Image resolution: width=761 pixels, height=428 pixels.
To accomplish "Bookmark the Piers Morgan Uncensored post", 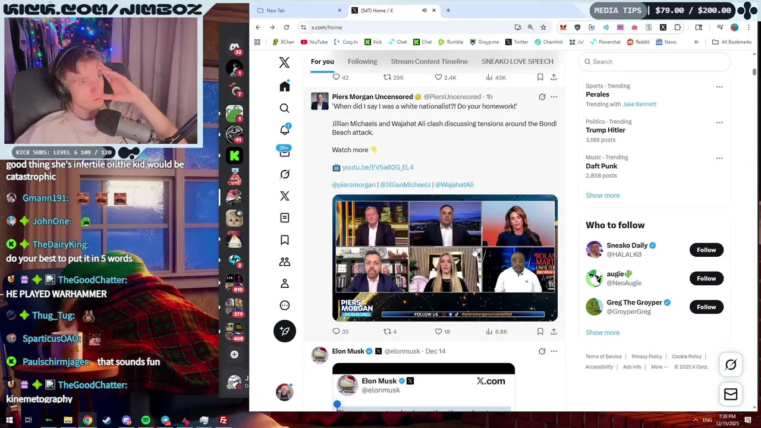I will (540, 332).
